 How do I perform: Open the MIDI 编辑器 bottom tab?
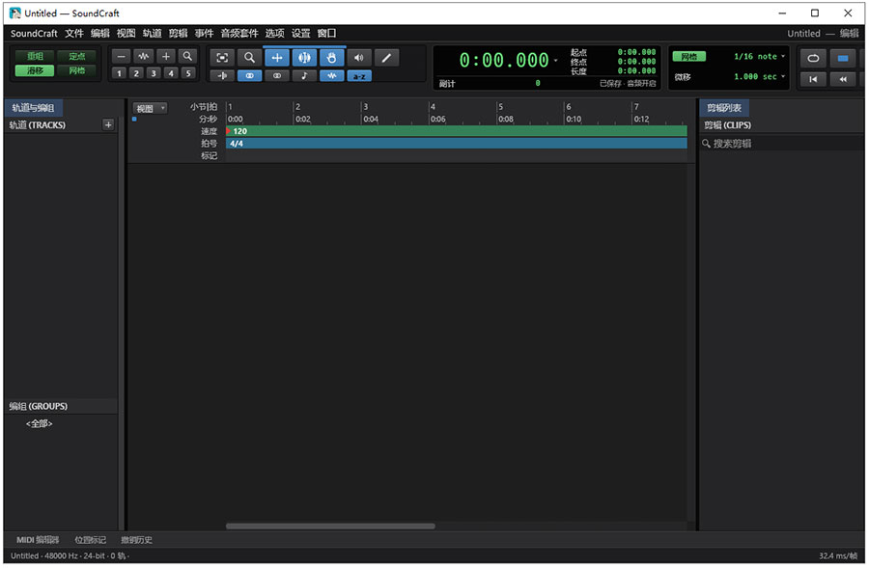(37, 540)
